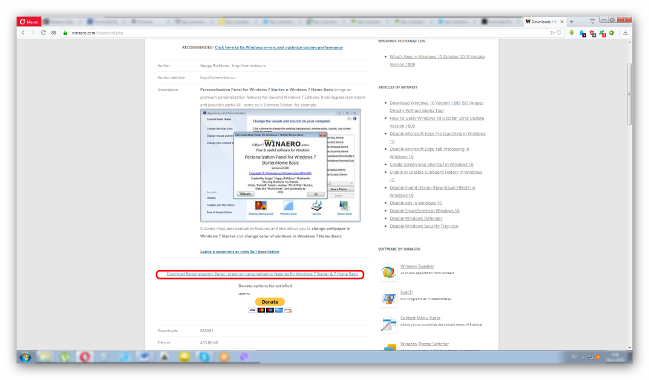Open Disable Windows Defender link
This screenshot has height=380, width=649.
coord(416,218)
